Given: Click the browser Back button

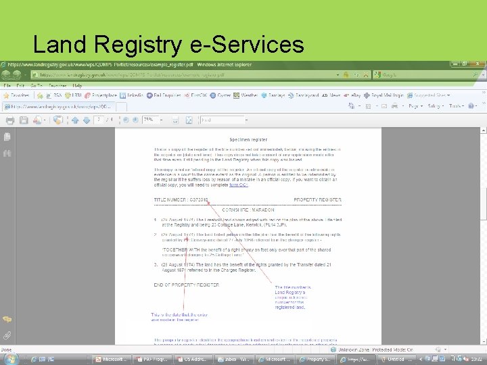Looking at the screenshot, I should click(6, 74).
